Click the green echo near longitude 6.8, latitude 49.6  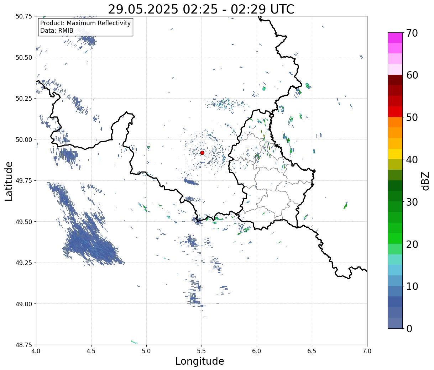tap(345, 205)
